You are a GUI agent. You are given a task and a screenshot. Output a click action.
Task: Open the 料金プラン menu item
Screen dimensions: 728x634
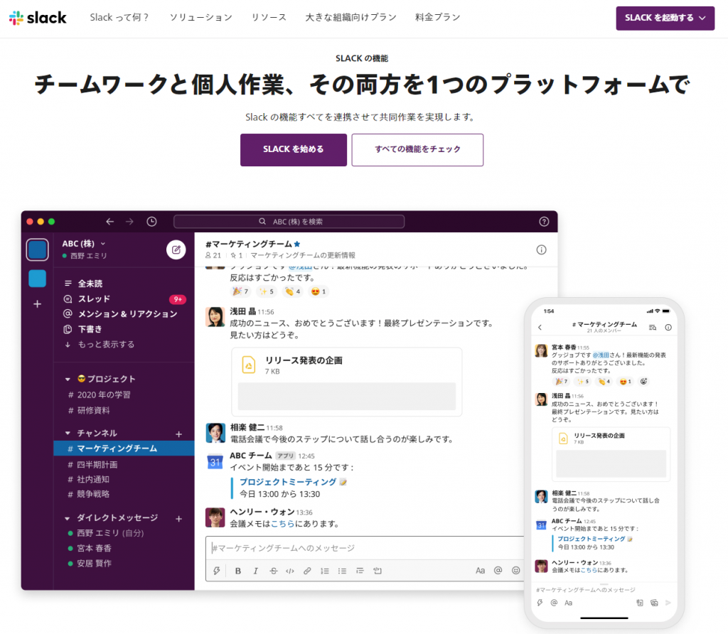[x=437, y=17]
